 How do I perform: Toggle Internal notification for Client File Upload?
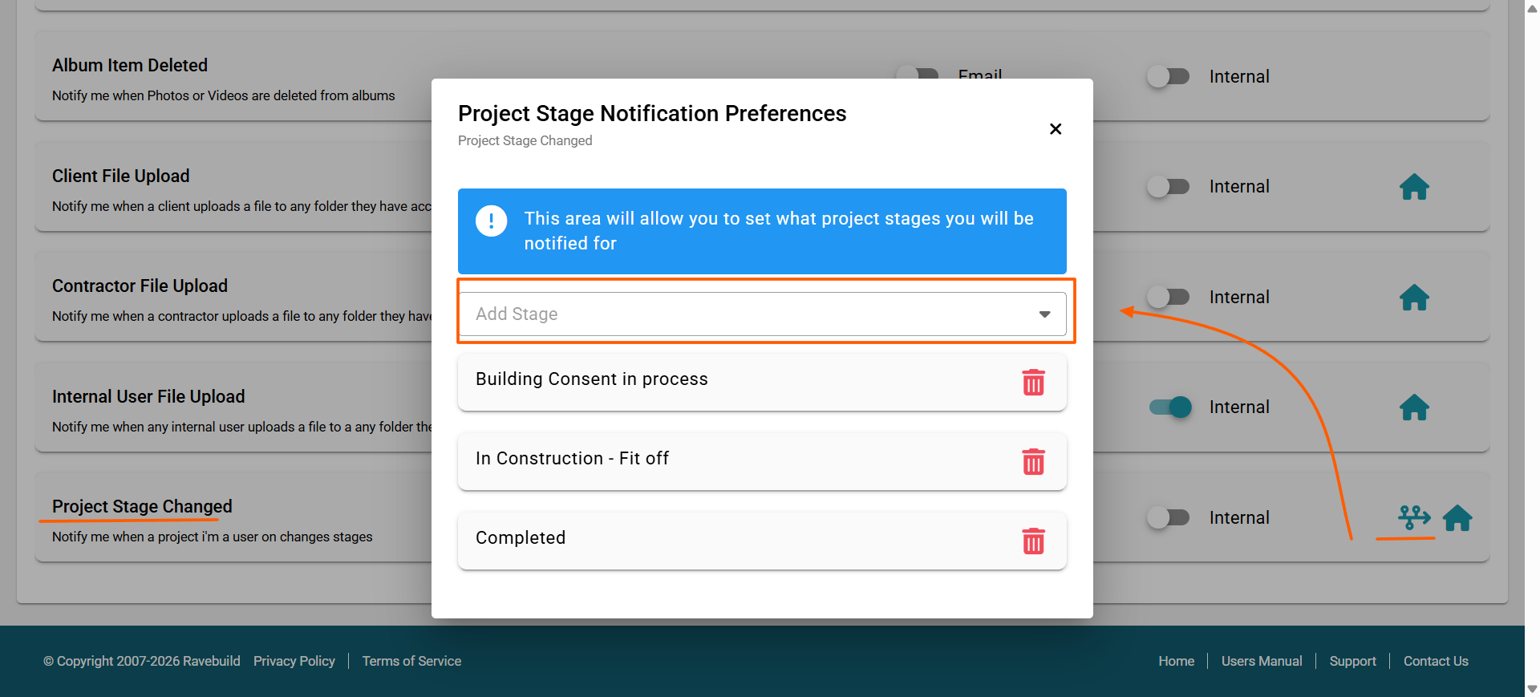coord(1168,187)
